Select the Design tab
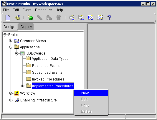Image resolution: width=157 pixels, height=120 pixels. click(9, 27)
